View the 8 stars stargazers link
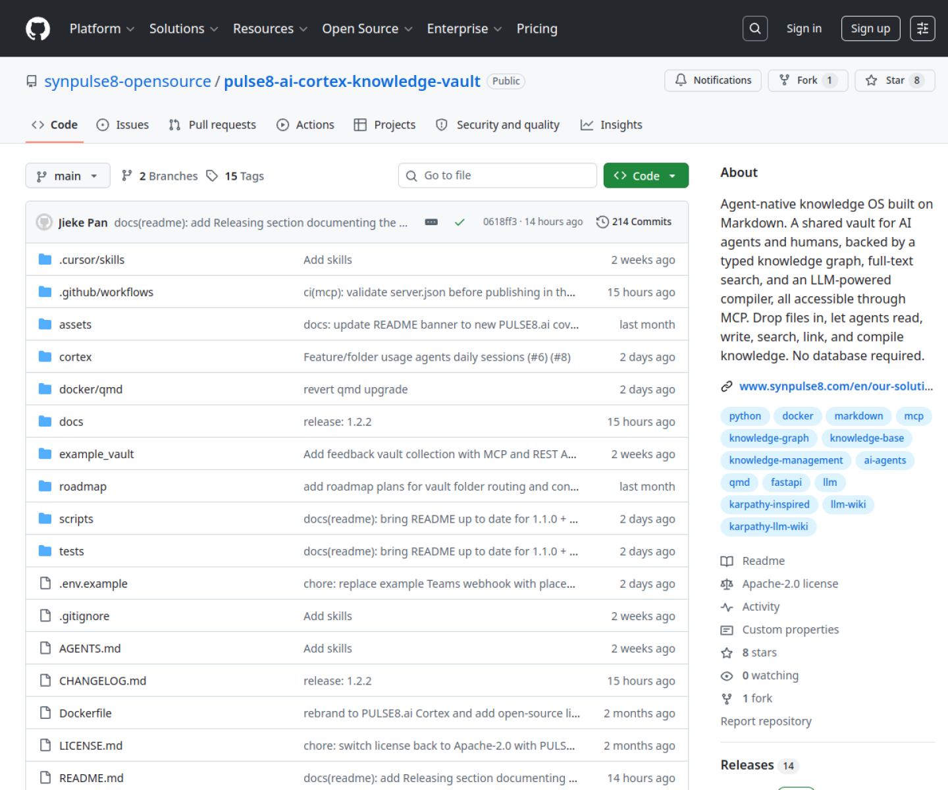This screenshot has width=948, height=790. click(759, 653)
